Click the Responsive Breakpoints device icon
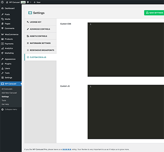Viewport: 164px width, 152px height. (28, 50)
